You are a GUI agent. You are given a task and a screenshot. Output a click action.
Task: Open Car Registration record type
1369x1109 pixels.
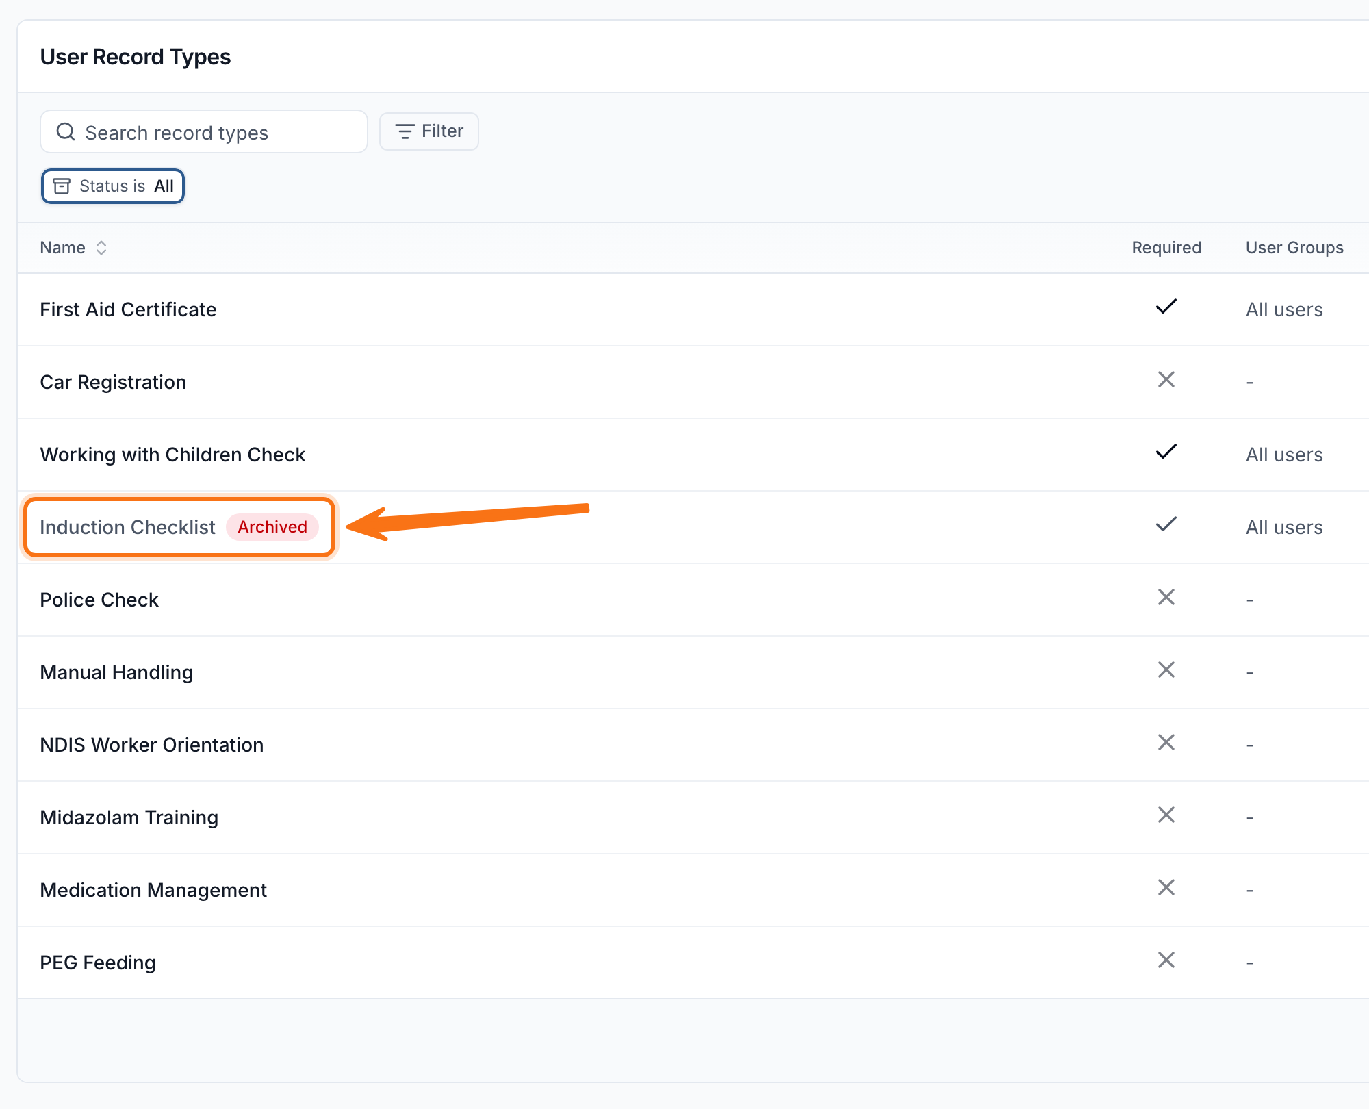pyautogui.click(x=113, y=382)
